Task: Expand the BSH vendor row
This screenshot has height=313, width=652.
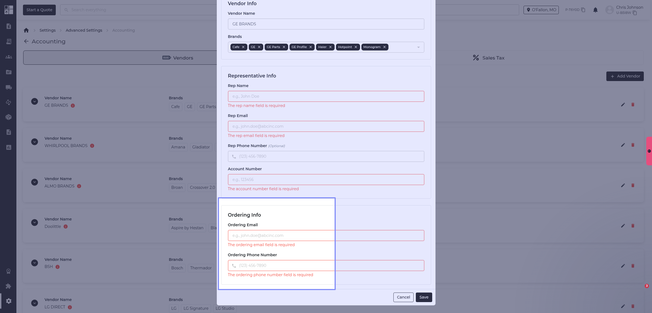Action: click(x=34, y=263)
